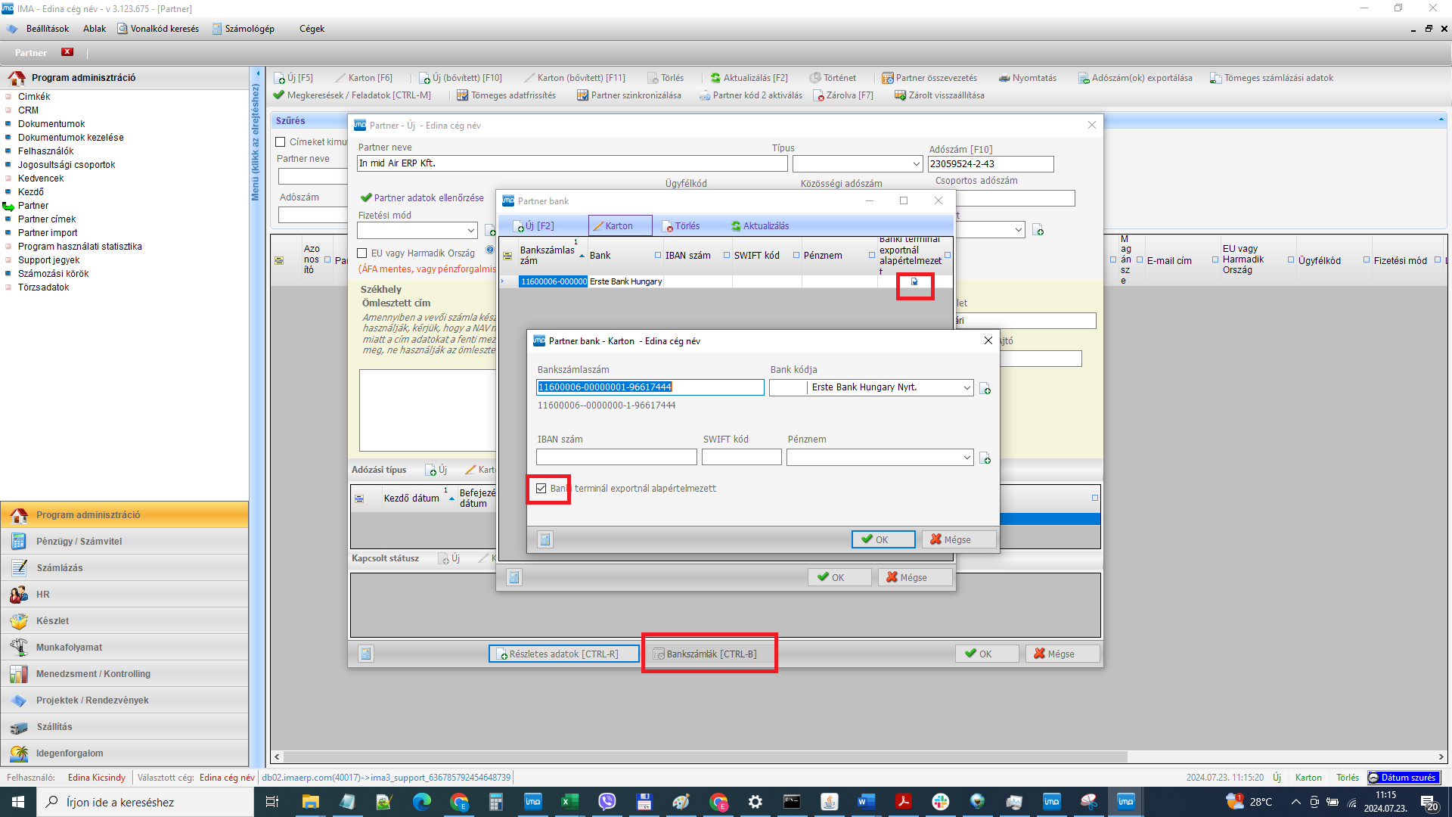Confirm OK in Partner bank Karton dialog
Viewport: 1452px width, 817px height.
883,539
